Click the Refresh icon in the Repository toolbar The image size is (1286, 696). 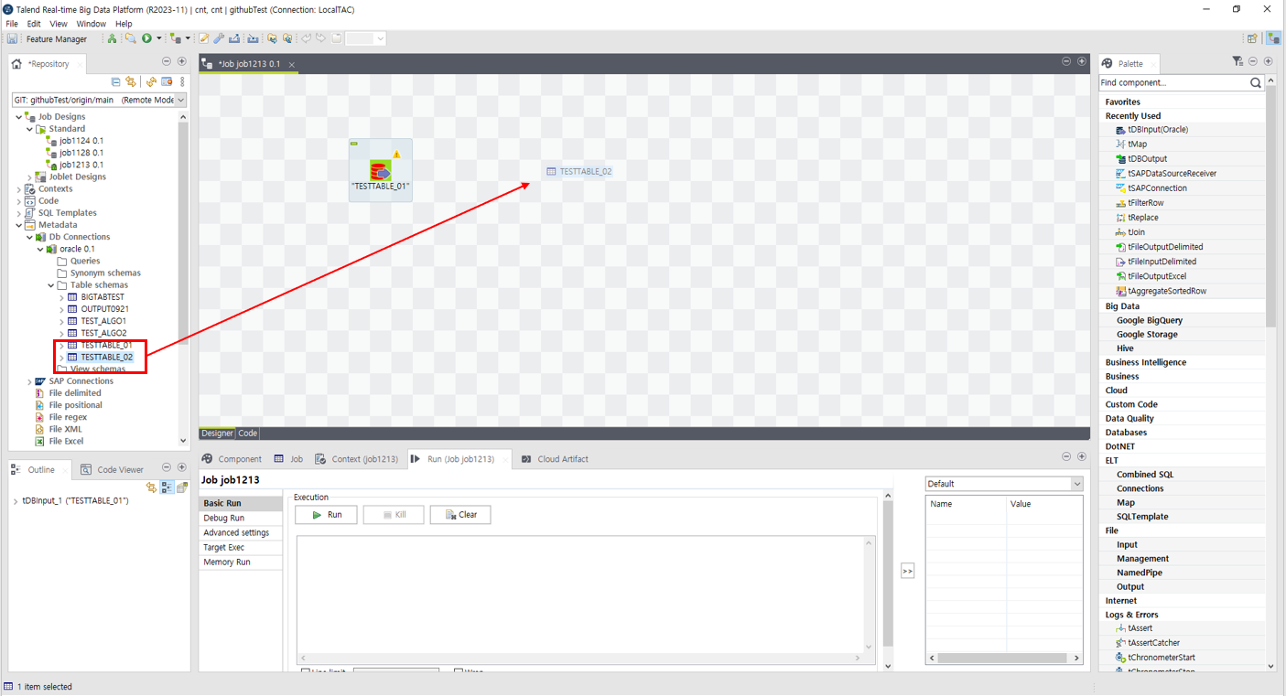[151, 82]
